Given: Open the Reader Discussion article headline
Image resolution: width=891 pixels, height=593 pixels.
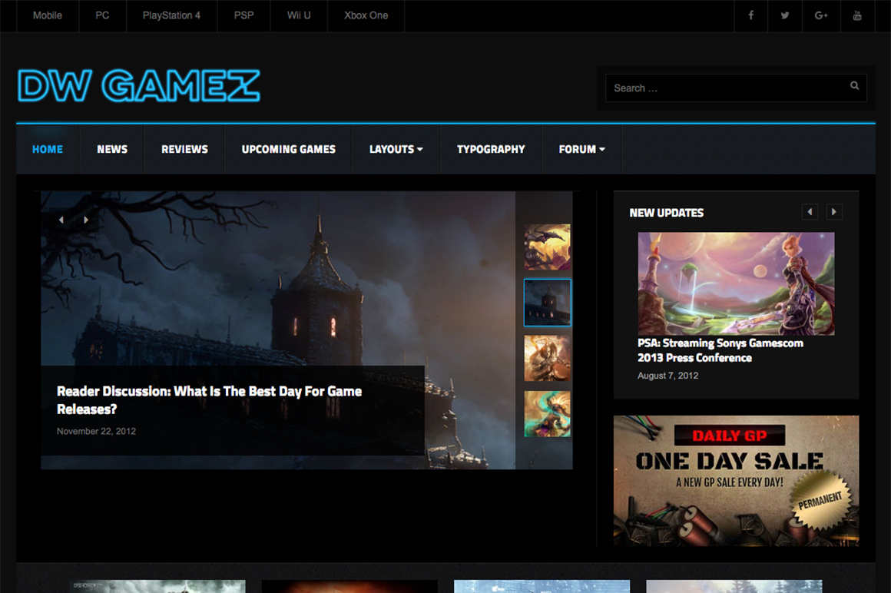Looking at the screenshot, I should 209,400.
